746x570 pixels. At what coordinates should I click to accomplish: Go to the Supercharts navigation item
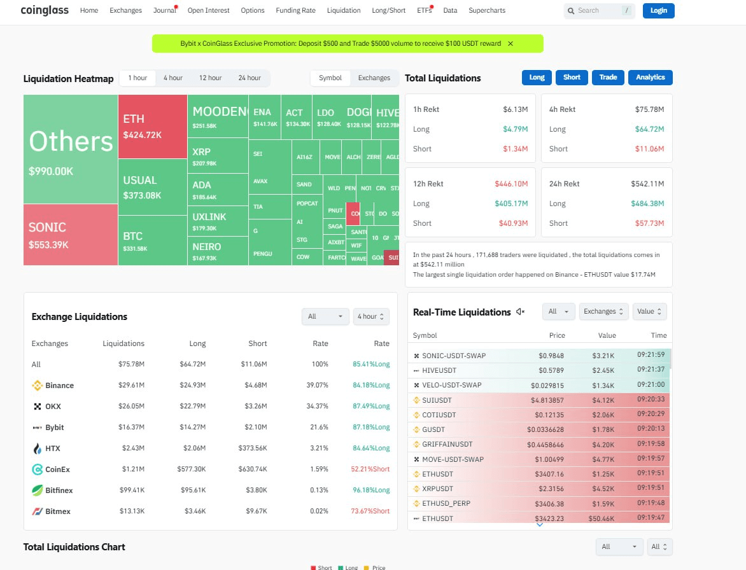click(x=486, y=11)
